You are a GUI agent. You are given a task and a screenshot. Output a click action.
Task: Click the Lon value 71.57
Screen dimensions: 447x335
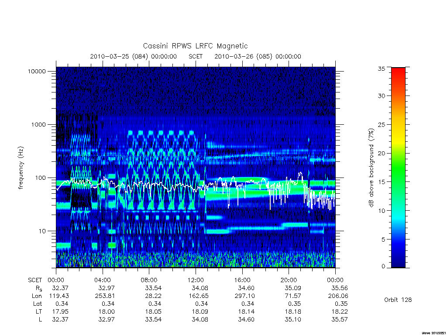pyautogui.click(x=293, y=296)
